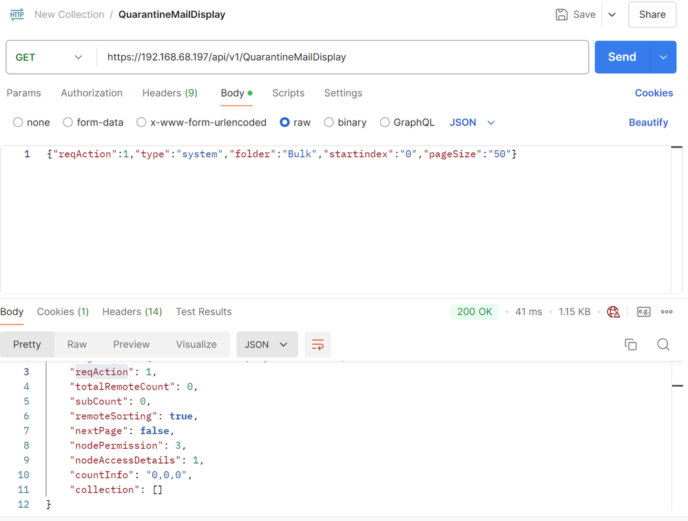Screen dimensions: 688x521
Task: Click the Beautify link
Action: coord(648,123)
